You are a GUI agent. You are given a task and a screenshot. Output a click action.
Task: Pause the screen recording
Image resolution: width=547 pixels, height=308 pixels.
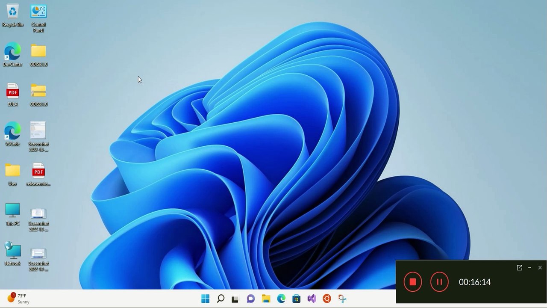(x=439, y=282)
